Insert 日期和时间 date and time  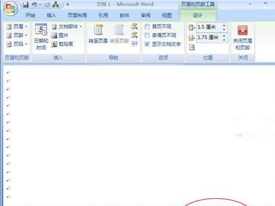41,37
